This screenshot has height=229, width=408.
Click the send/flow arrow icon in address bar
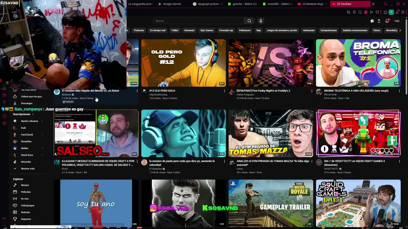click(x=371, y=12)
